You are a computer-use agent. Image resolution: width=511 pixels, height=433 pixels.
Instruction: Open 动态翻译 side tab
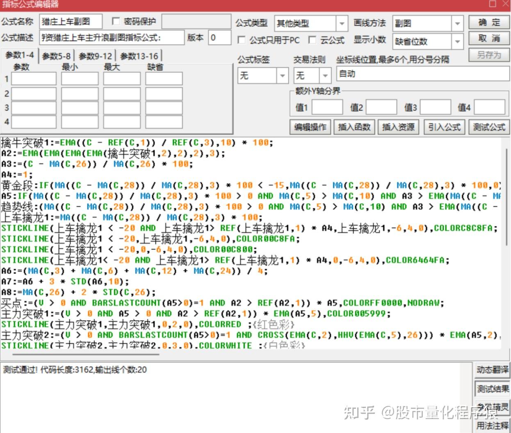tap(493, 370)
